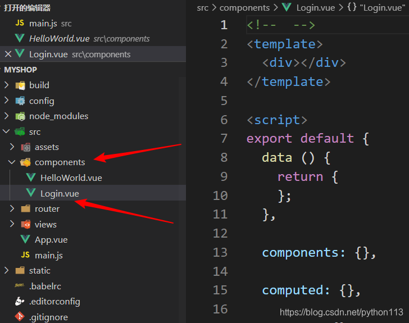Collapse the src folder chevron
This screenshot has height=323, width=409.
coord(6,131)
